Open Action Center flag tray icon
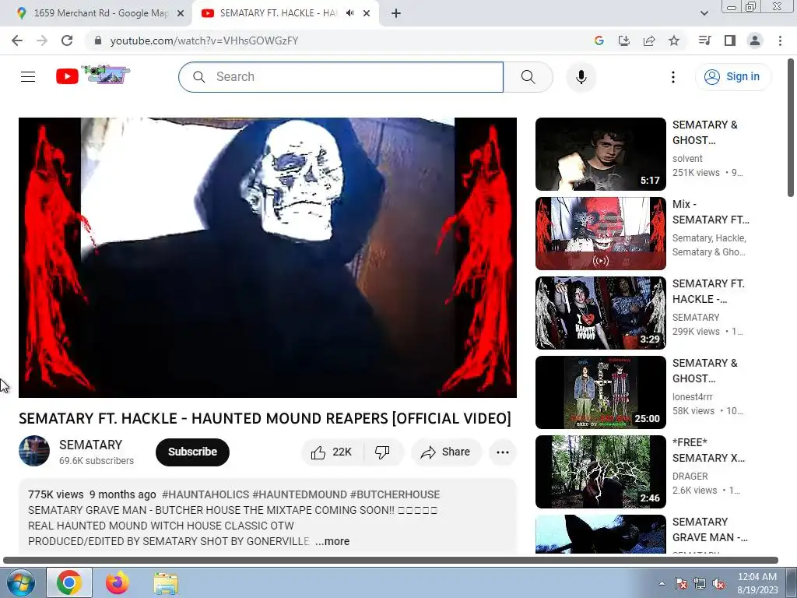The image size is (797, 598). [681, 583]
